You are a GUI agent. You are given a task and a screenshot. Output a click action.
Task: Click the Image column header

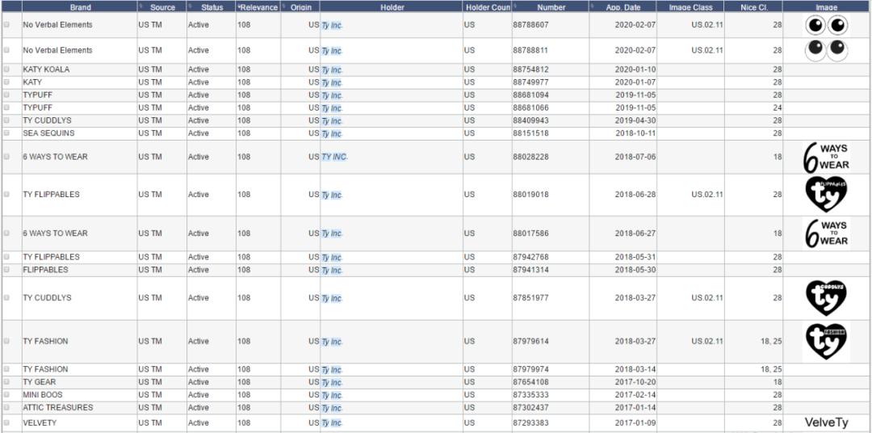click(827, 7)
